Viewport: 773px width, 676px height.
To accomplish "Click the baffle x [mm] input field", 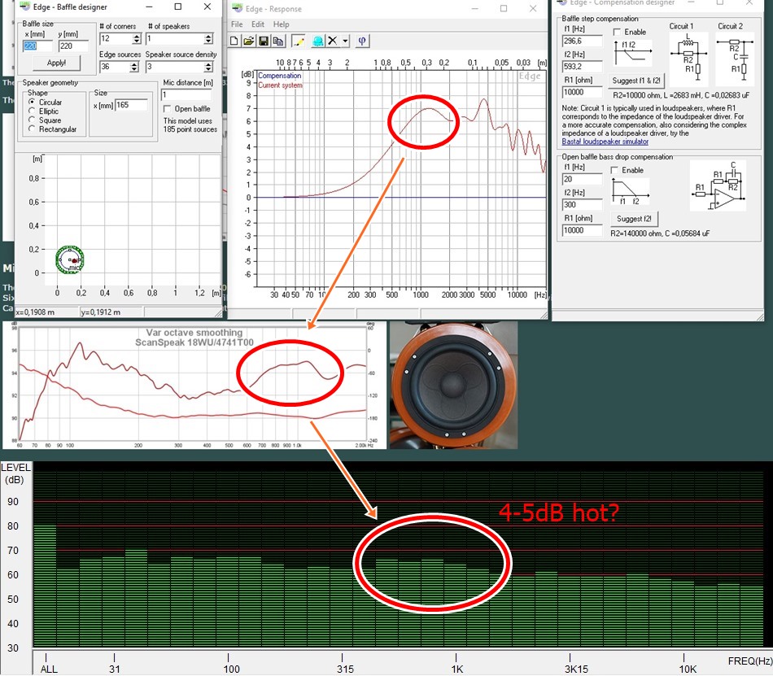I will (37, 46).
